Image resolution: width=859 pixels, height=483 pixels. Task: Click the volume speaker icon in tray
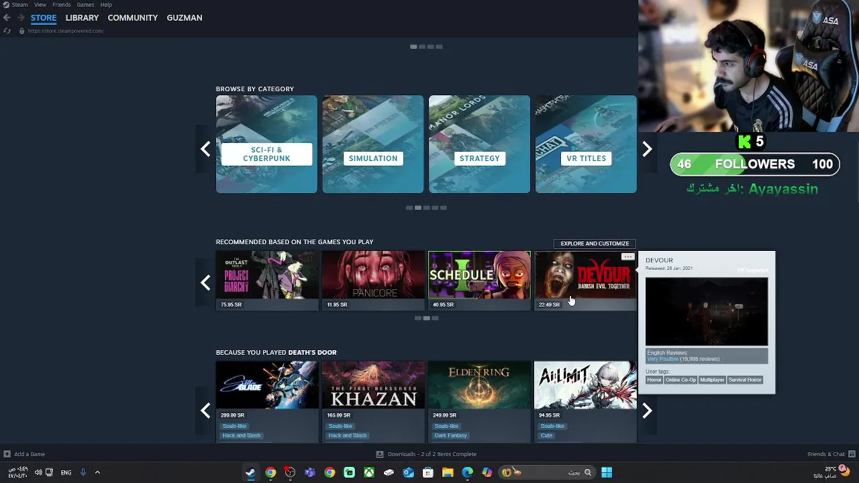pos(38,472)
